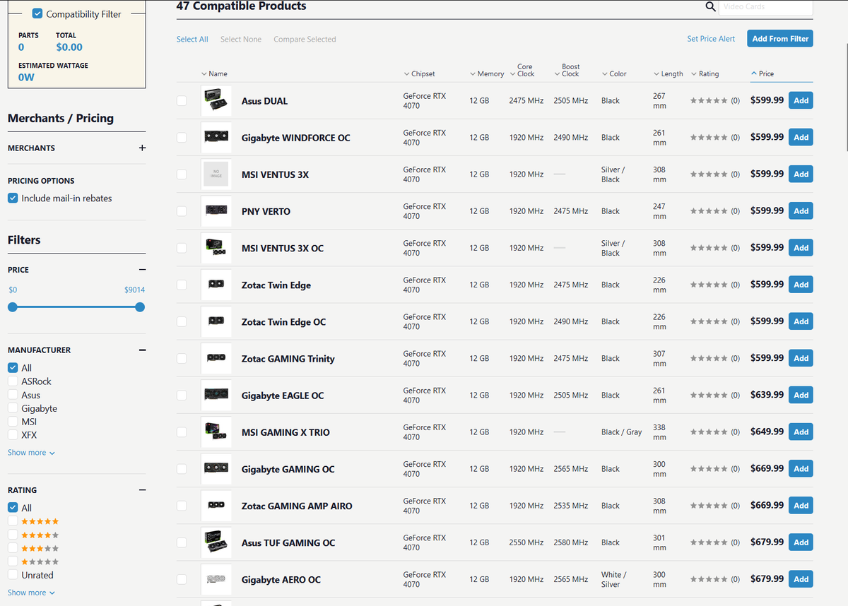Click the Gigabyte AERO OC star rating
848x606 pixels.
coord(709,579)
